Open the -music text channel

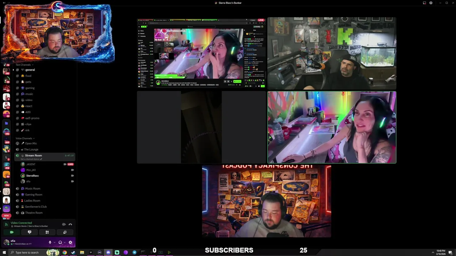click(x=45, y=94)
